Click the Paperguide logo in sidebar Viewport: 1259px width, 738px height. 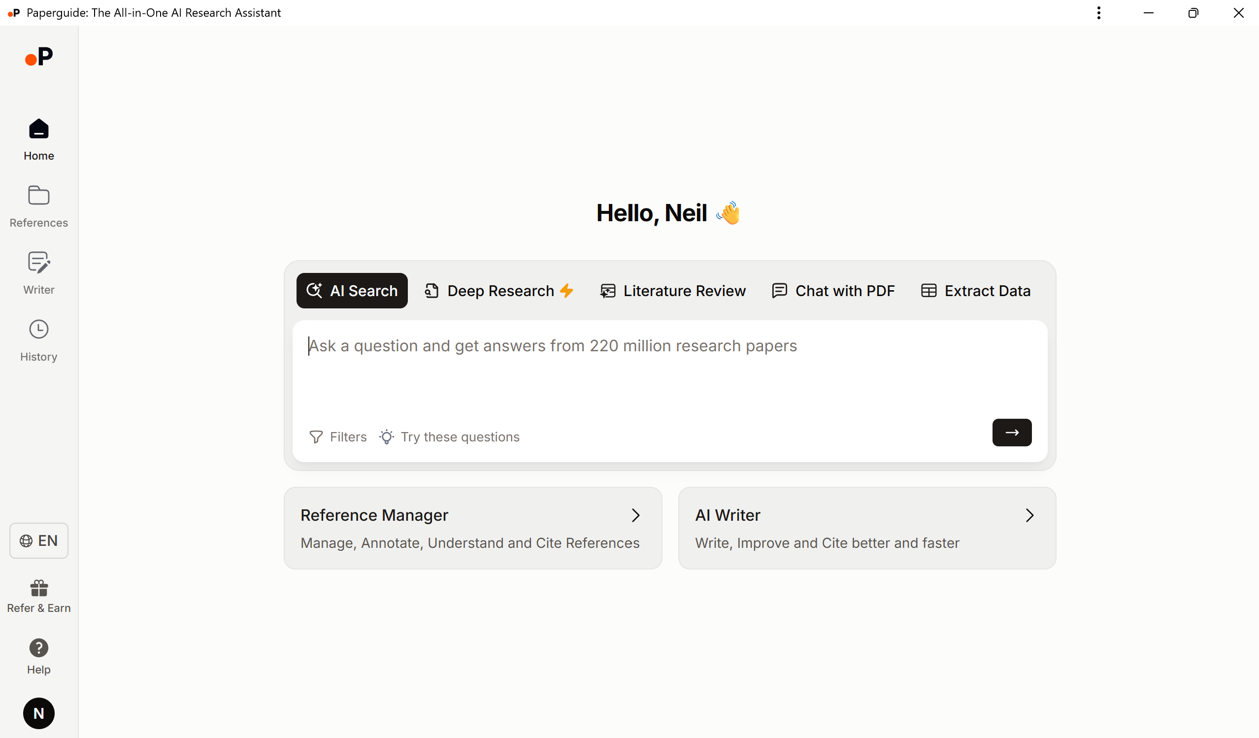pyautogui.click(x=38, y=57)
